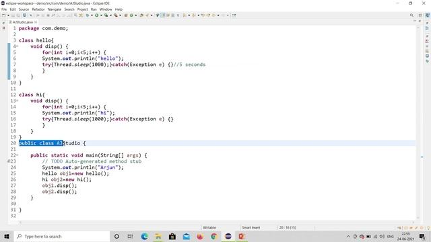
Task: Click the tip lightbulb icon in status bar
Action: (x=428, y=228)
